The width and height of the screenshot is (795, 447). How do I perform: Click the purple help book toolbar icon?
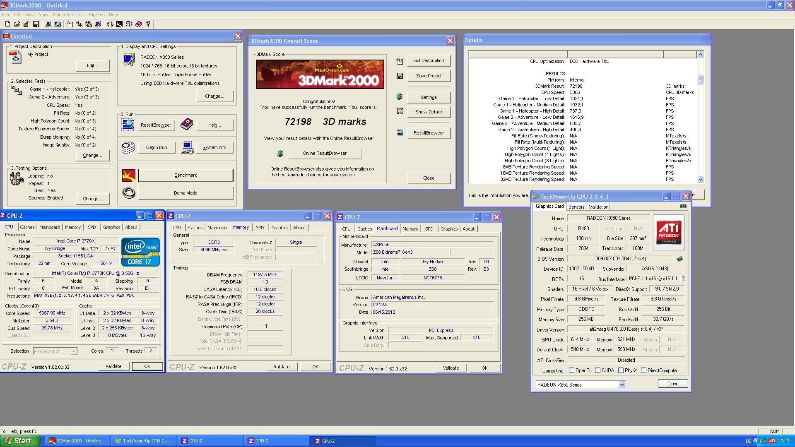pos(138,24)
